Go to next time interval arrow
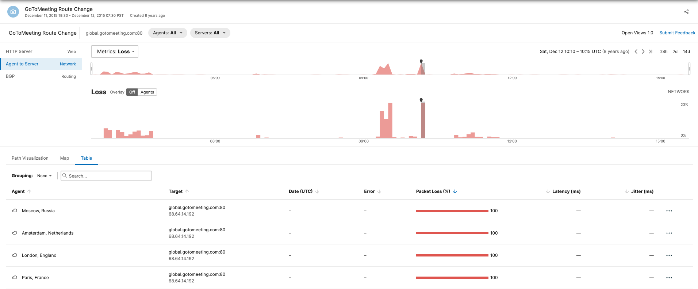The image size is (698, 289). pyautogui.click(x=643, y=52)
